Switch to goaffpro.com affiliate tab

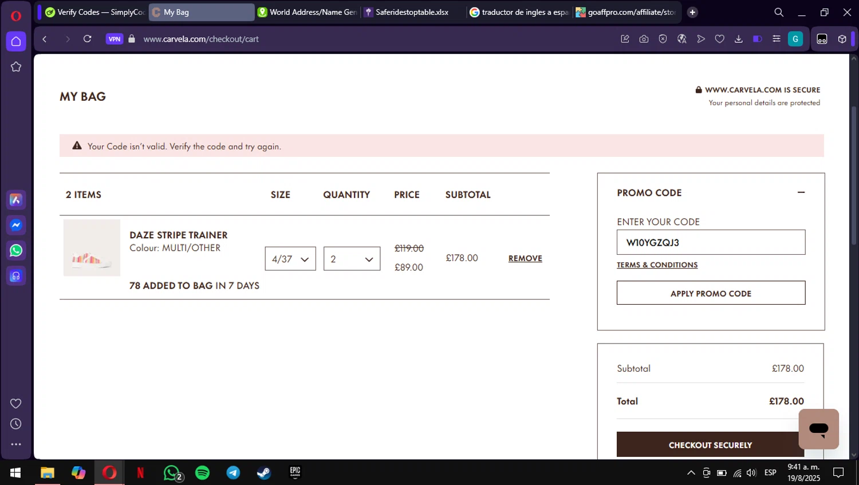626,12
